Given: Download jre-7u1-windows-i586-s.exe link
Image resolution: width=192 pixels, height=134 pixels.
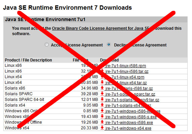Looking at the screenshot, I should pyautogui.click(x=131, y=117).
